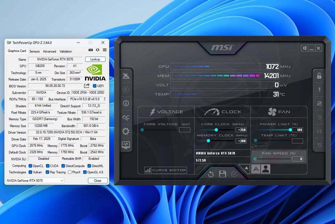The height and width of the screenshot is (224, 335).
Task: Switch to the Advanced tab
Action: point(49,51)
